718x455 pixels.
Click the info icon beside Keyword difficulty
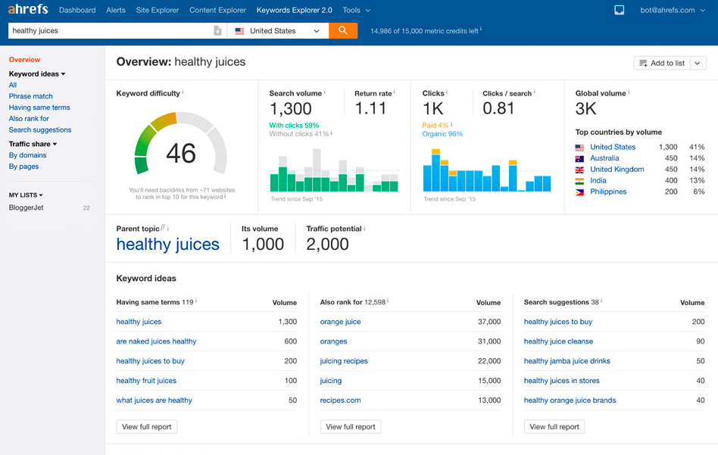pos(183,92)
